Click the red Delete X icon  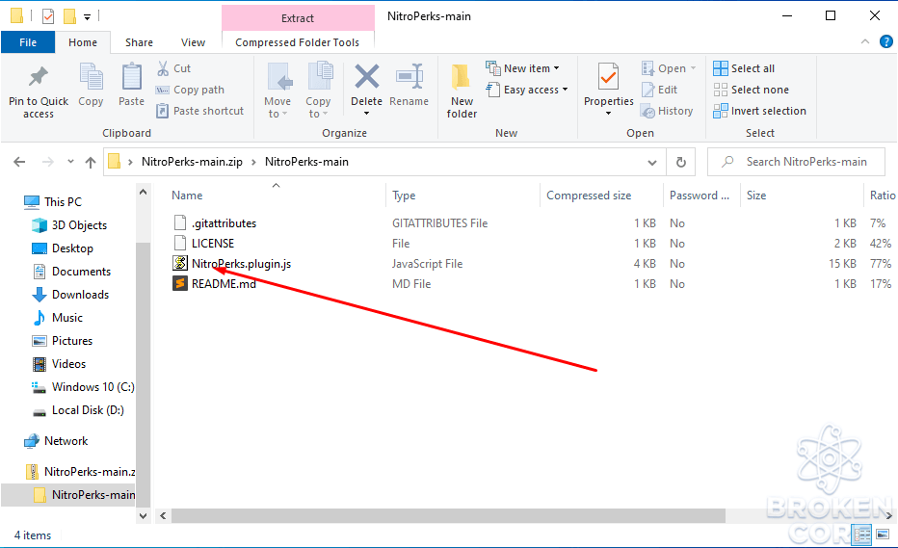click(x=366, y=76)
